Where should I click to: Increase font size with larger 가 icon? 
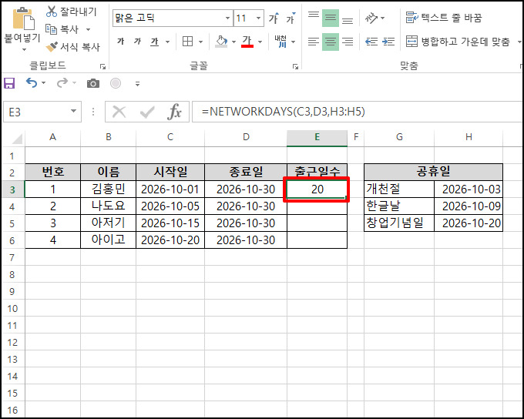(274, 18)
